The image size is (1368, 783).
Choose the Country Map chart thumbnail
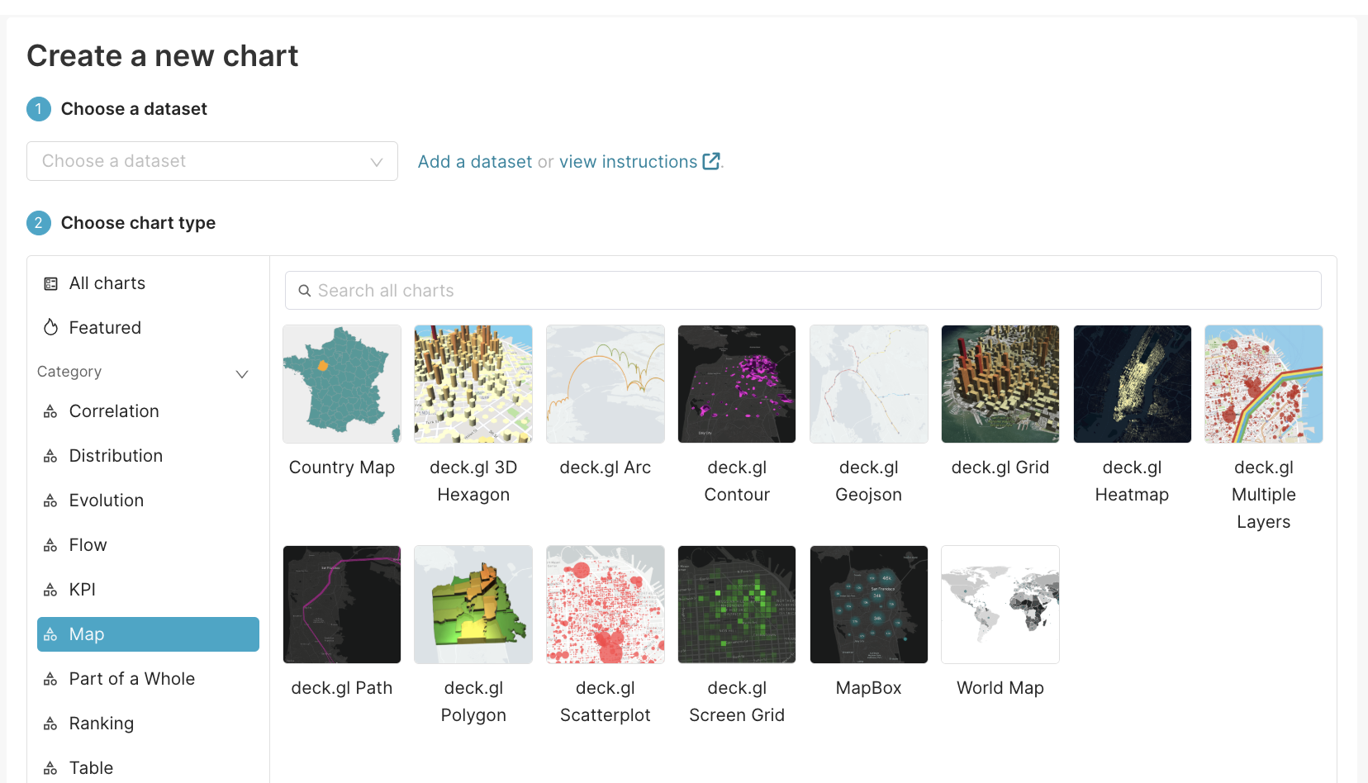(x=342, y=384)
